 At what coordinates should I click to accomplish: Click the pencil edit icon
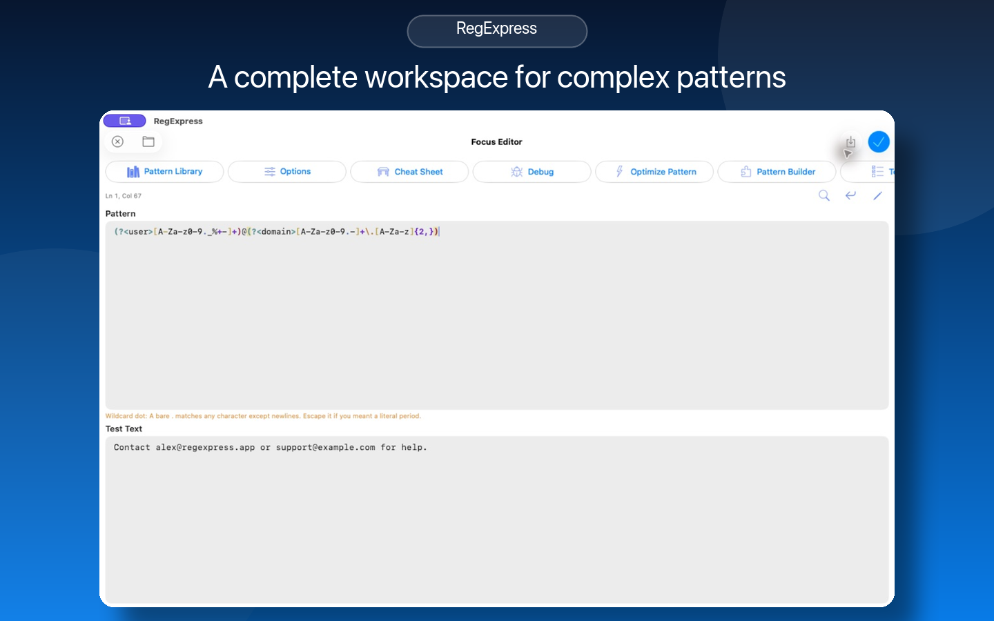tap(878, 195)
